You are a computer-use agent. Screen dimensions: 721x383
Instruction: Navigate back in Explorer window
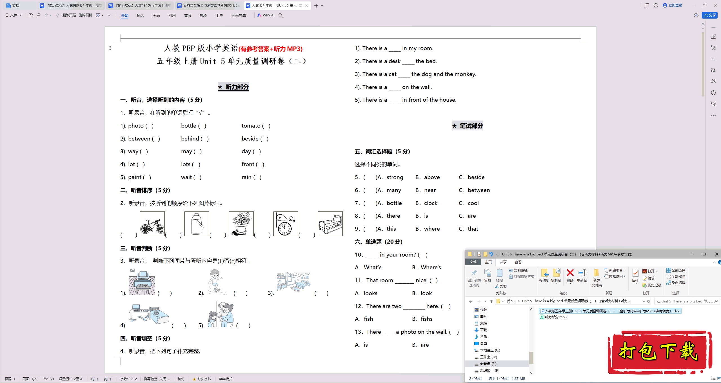(x=471, y=301)
